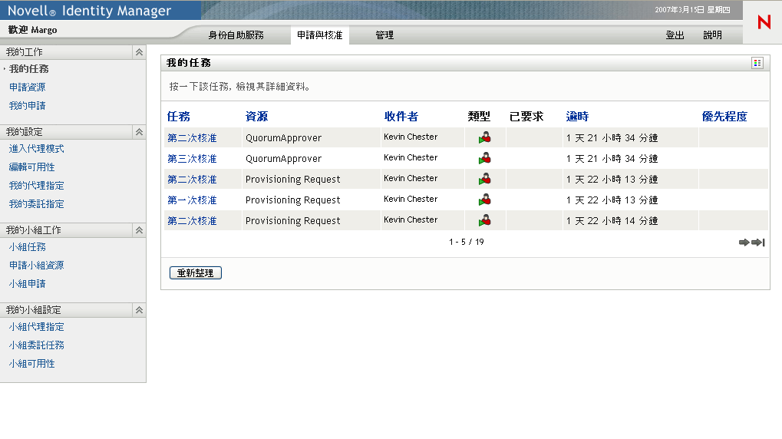Click the 類型 column header
This screenshot has width=782, height=439.
tap(480, 116)
